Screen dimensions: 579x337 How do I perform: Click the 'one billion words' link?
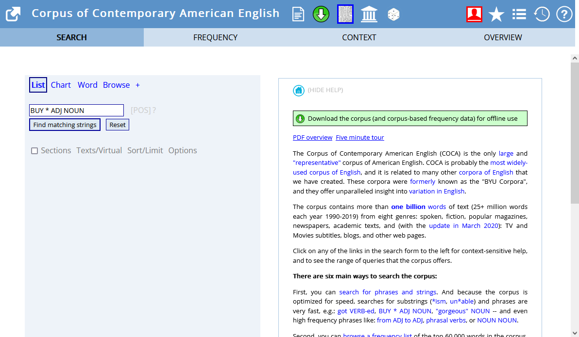tap(418, 207)
